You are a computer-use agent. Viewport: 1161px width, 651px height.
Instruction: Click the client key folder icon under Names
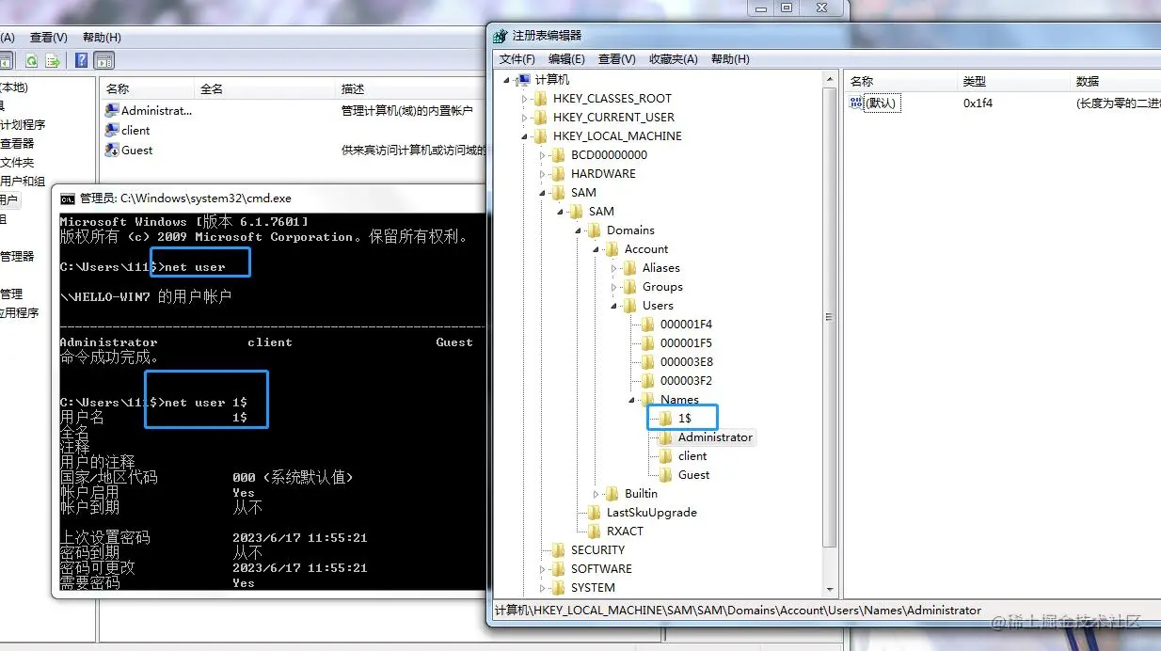pos(666,456)
